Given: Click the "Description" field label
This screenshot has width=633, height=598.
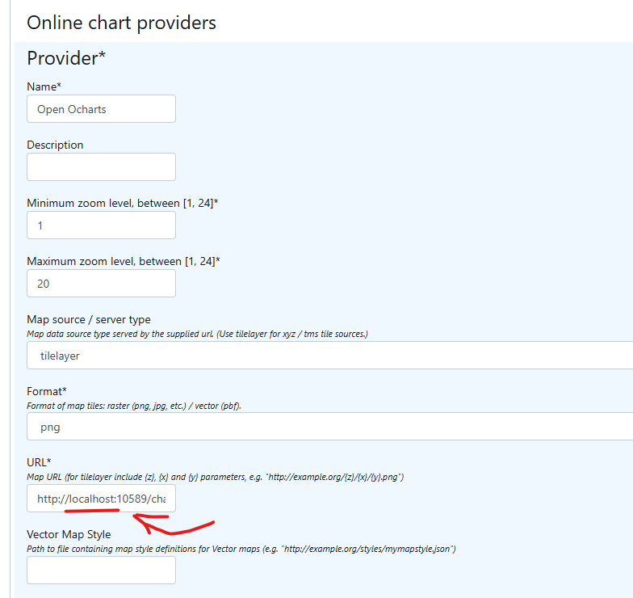Looking at the screenshot, I should [x=55, y=145].
